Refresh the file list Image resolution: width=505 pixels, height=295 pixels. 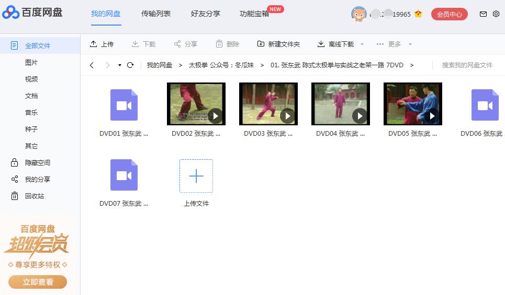coord(130,65)
